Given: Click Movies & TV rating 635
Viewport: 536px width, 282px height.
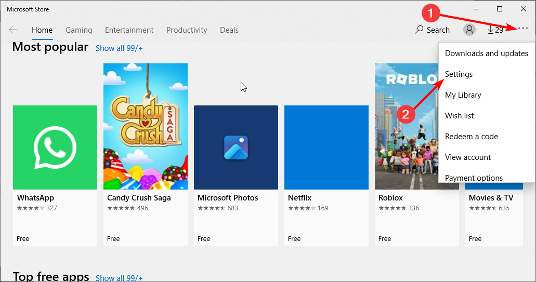Looking at the screenshot, I should click(504, 208).
